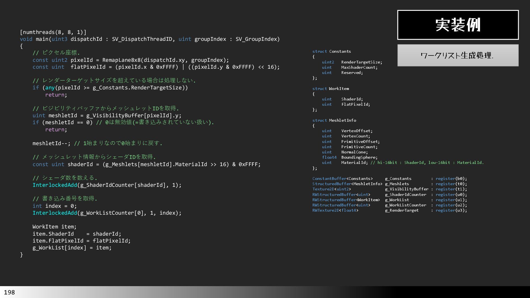Click the int index = 0 line
530x298 pixels.
[55, 206]
